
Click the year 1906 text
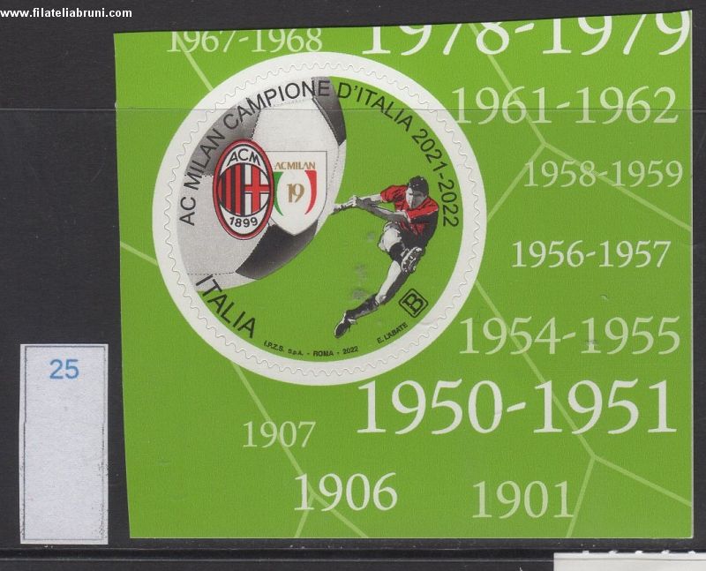point(345,492)
